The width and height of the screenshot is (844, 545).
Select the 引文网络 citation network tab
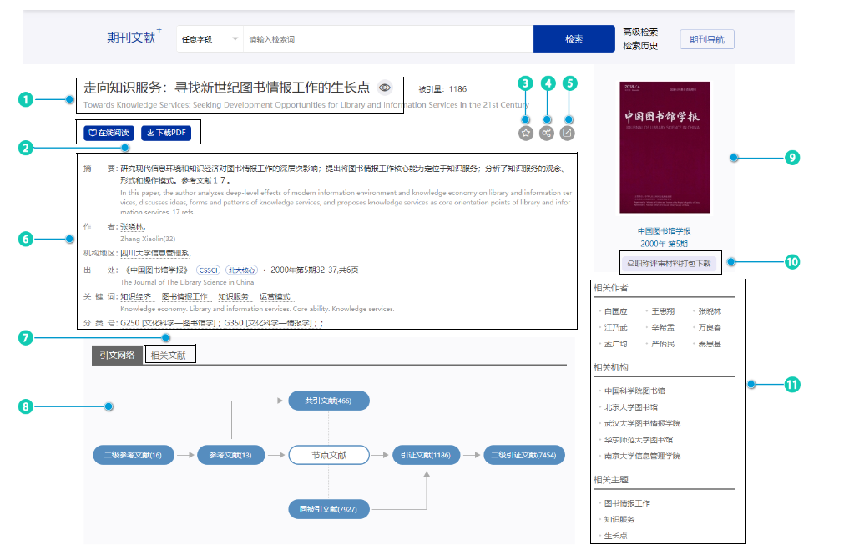[117, 356]
